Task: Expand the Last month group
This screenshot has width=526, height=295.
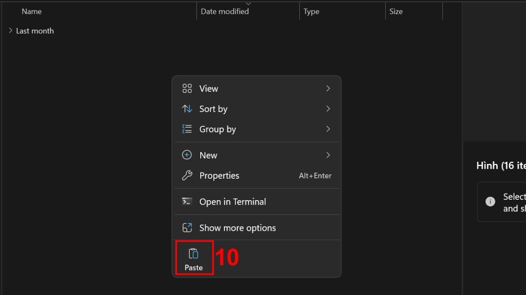Action: pos(11,31)
